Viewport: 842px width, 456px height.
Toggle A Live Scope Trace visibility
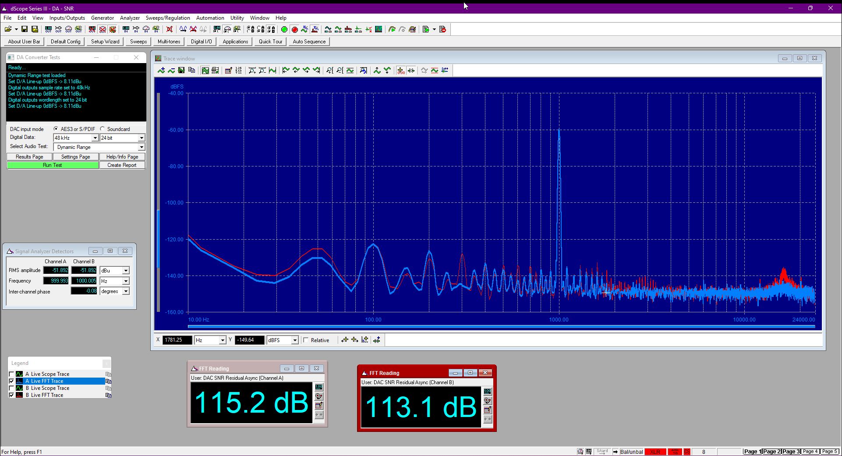coord(11,374)
